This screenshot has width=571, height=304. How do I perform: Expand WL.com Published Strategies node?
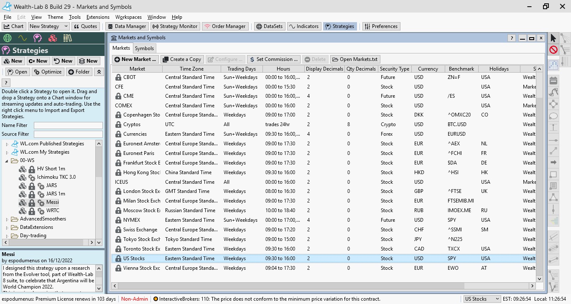click(x=7, y=144)
